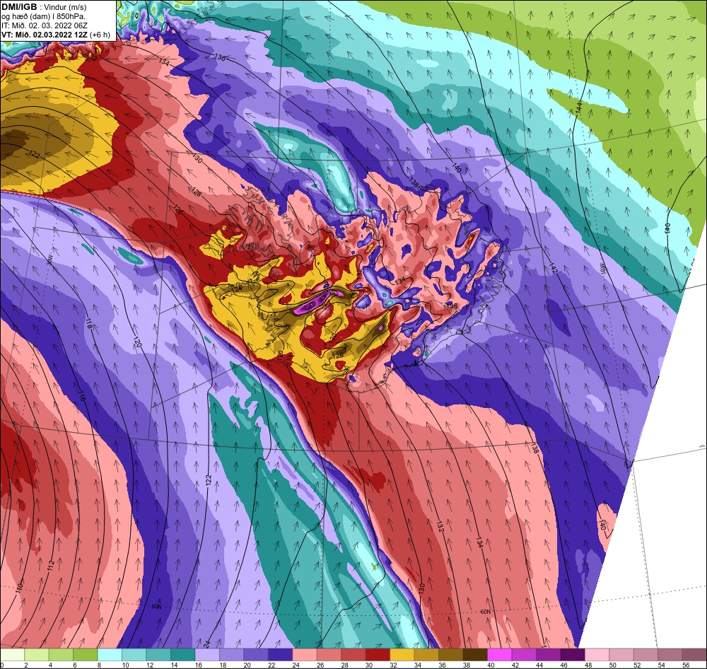
Task: Pick the purple swatch between 20 and 22
Action: [257, 655]
